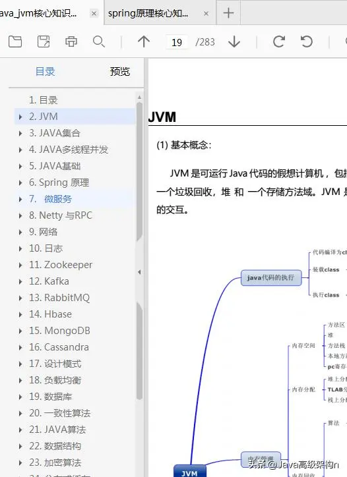Expand the 10. 日志 outline item
347x477 pixels.
(20, 248)
